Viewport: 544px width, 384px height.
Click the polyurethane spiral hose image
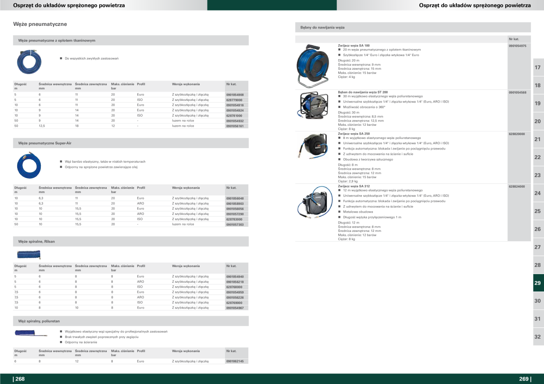pos(31,333)
